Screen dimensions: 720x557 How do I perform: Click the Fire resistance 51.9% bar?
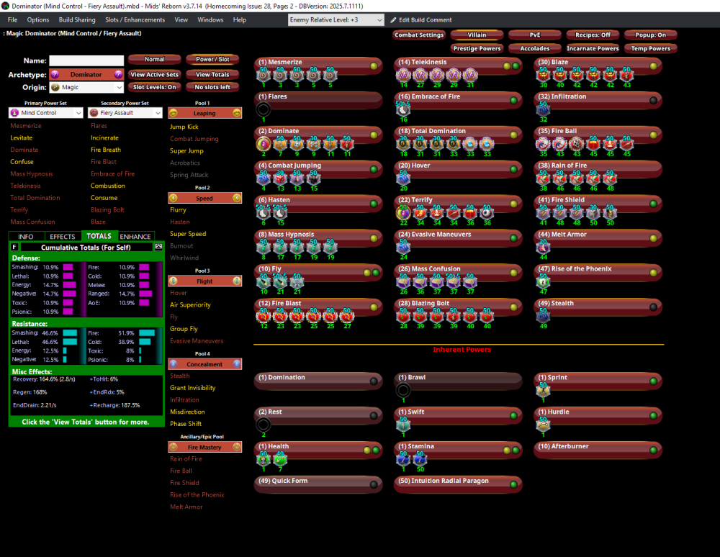click(x=146, y=333)
